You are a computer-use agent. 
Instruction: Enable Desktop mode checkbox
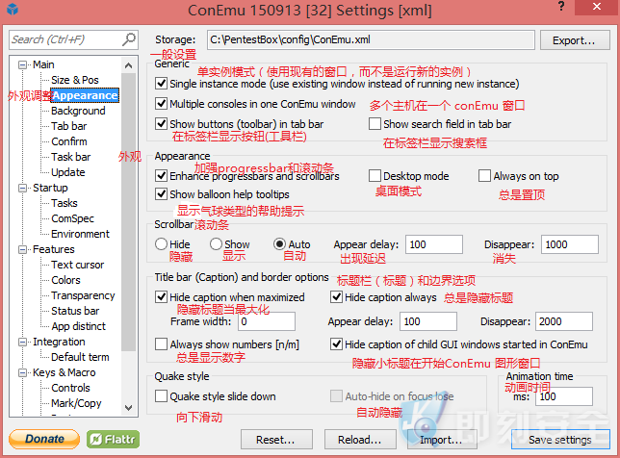point(375,175)
